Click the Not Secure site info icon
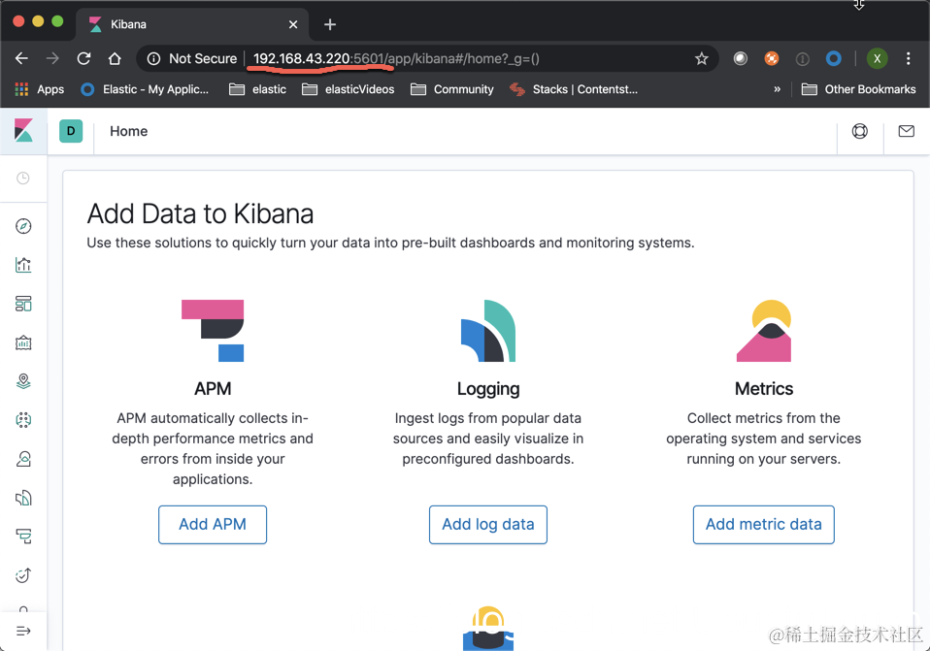This screenshot has width=930, height=651. [x=153, y=58]
